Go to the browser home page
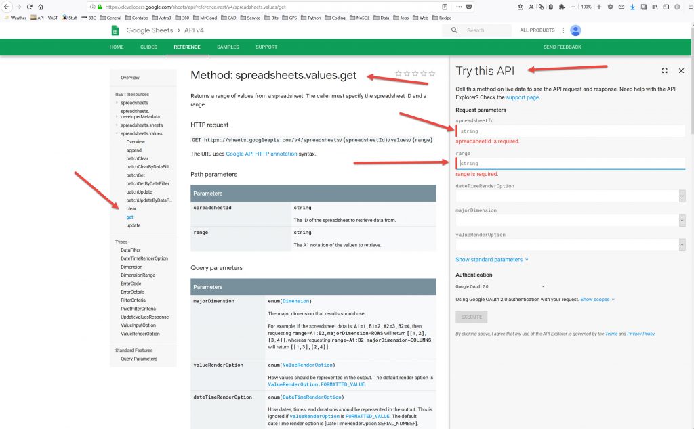 41,7
